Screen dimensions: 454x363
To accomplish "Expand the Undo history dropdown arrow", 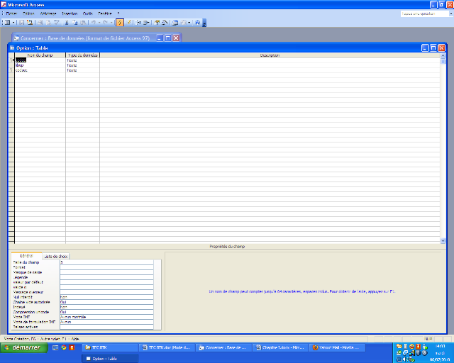I will [98, 23].
